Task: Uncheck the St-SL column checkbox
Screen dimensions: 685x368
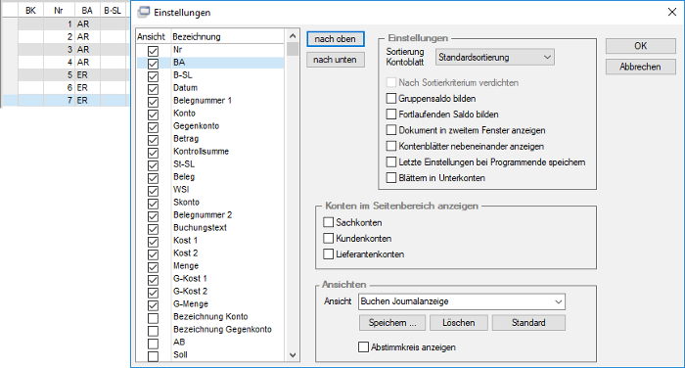Action: (153, 165)
